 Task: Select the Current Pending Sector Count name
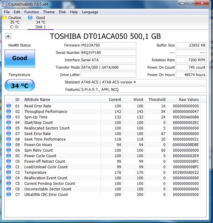pyautogui.click(x=50, y=183)
